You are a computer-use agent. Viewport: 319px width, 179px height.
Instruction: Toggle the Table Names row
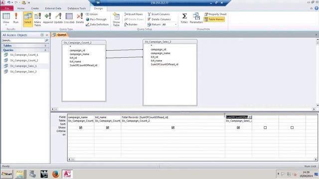pyautogui.click(x=214, y=19)
